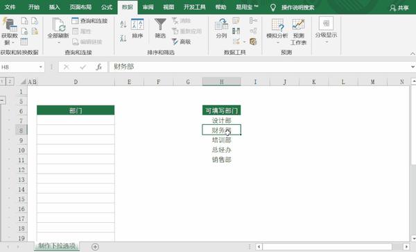Viewport: 416px width, 252px height.
Task: Select column D header
Action: tap(76, 82)
